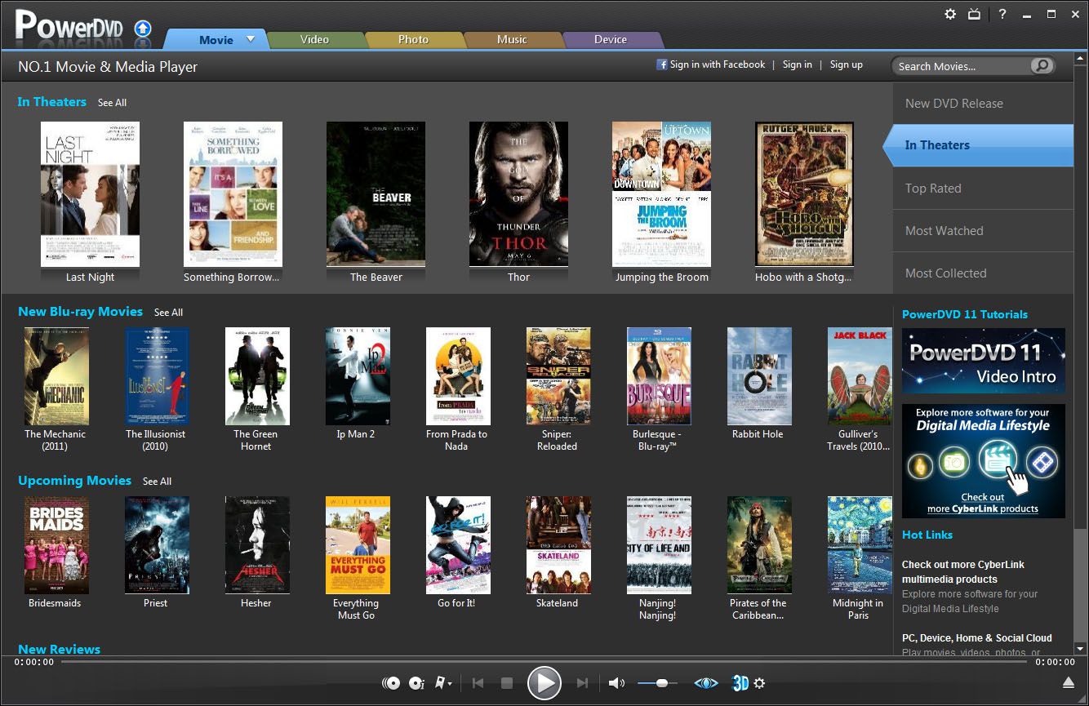Open Jumping the Broom poster

[661, 194]
